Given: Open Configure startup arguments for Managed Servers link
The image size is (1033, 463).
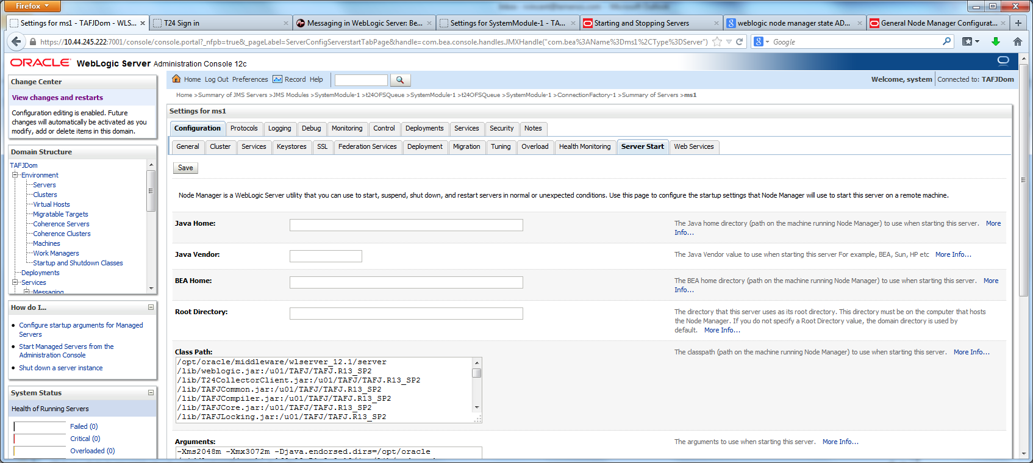Looking at the screenshot, I should click(81, 329).
